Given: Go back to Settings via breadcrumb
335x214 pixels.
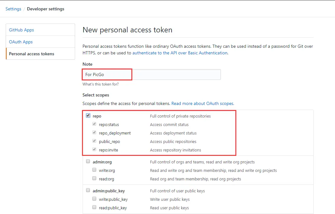Looking at the screenshot, I should point(13,9).
